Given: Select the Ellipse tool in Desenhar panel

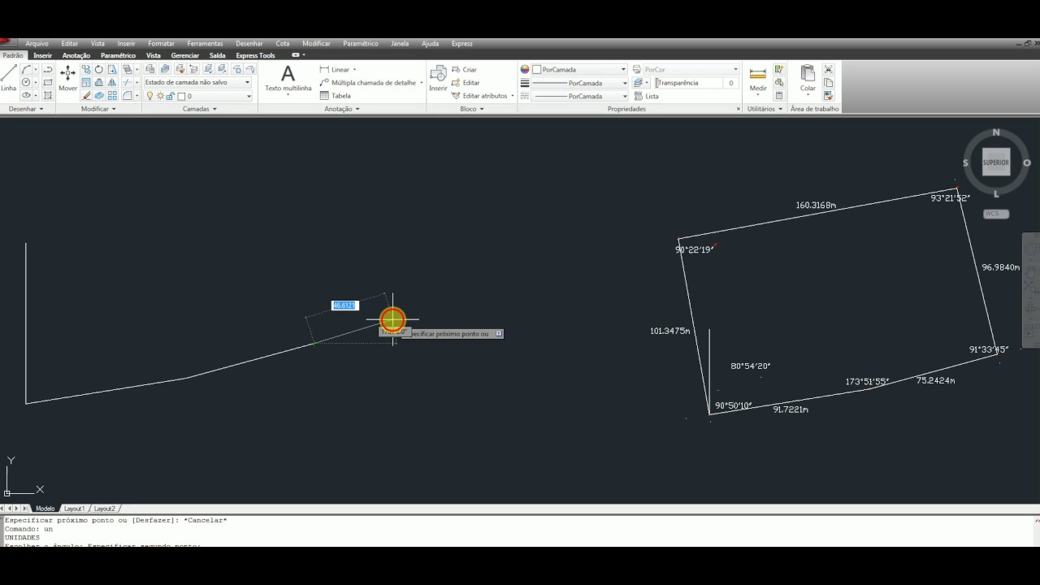Looking at the screenshot, I should pos(26,95).
